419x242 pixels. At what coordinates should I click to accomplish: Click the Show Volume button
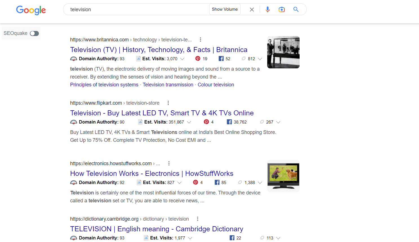coord(225,9)
